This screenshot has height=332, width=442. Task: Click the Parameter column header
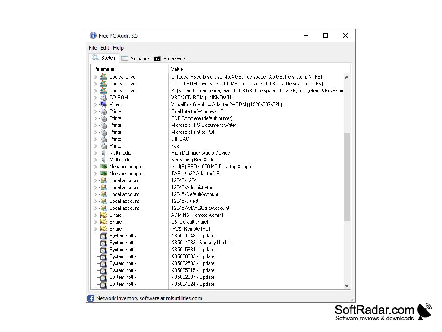[129, 69]
